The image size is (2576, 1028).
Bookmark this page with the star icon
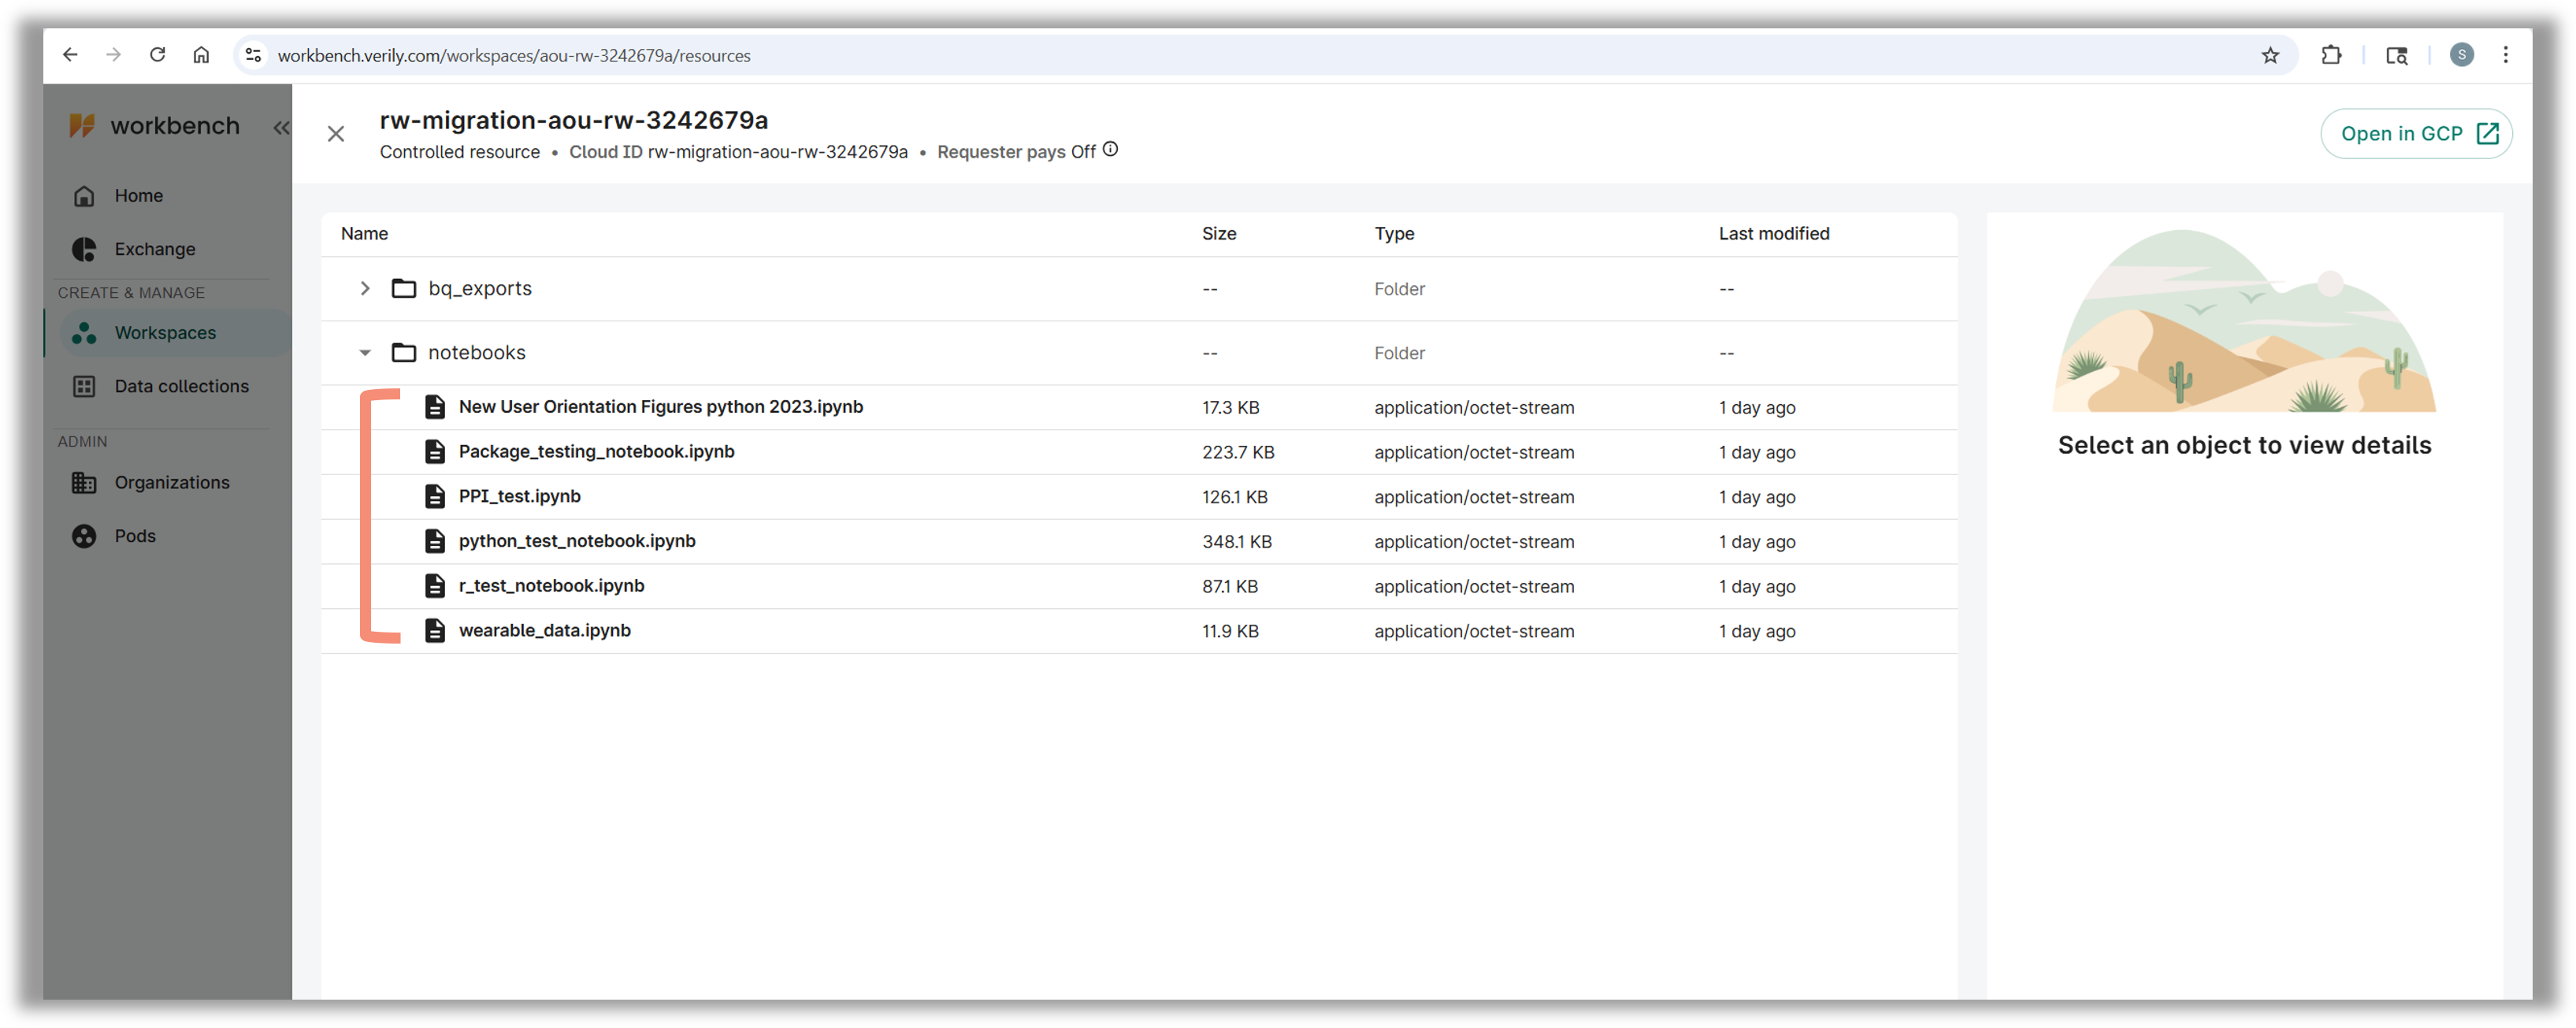tap(2270, 55)
